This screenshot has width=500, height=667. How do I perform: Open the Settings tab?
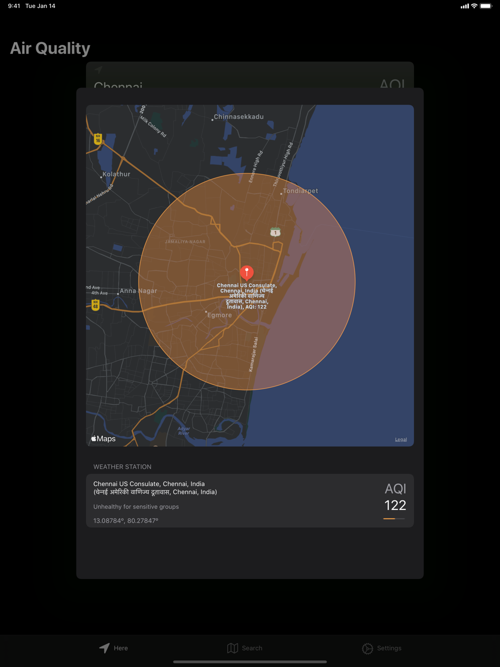pyautogui.click(x=381, y=648)
